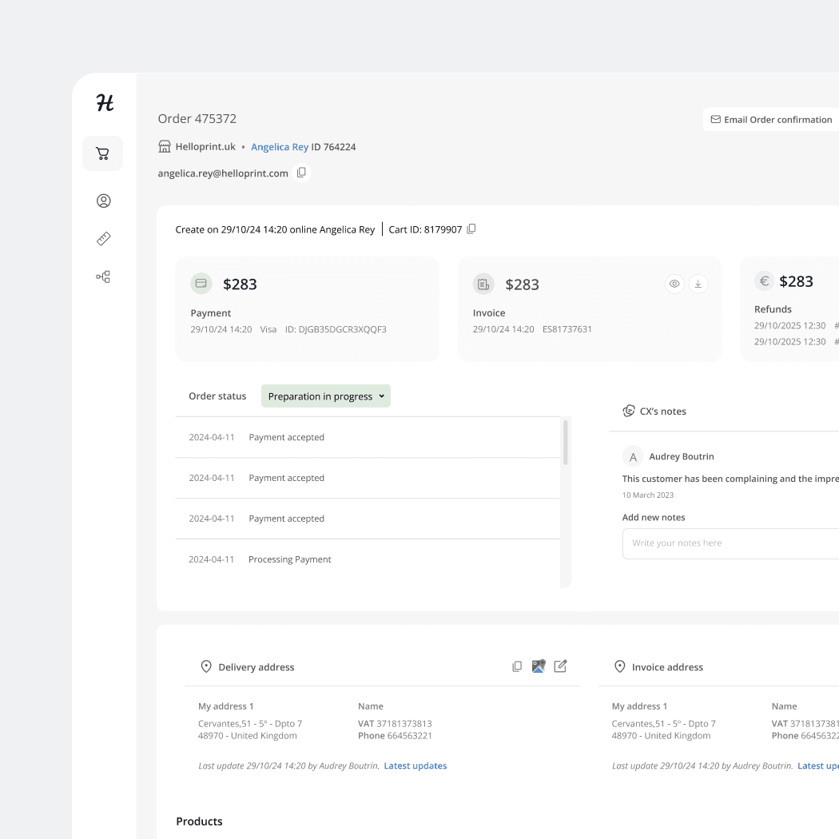Download the invoice ES81737631
This screenshot has width=839, height=839.
[698, 284]
